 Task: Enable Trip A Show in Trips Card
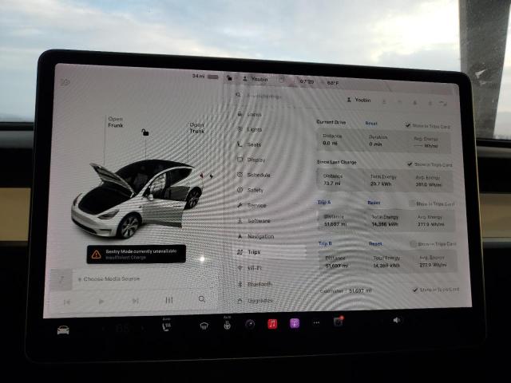coord(414,203)
